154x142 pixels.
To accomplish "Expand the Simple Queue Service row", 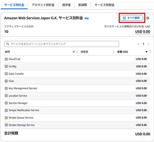I will [x=6, y=118].
